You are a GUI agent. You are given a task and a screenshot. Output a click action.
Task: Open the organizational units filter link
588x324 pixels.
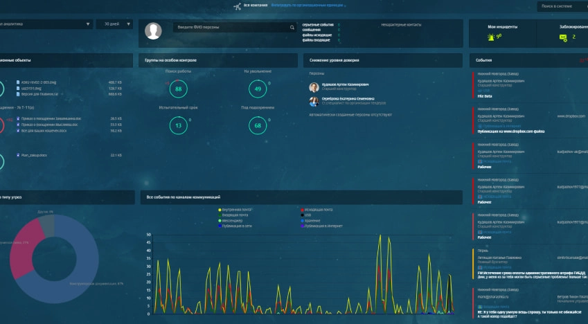pyautogui.click(x=308, y=6)
